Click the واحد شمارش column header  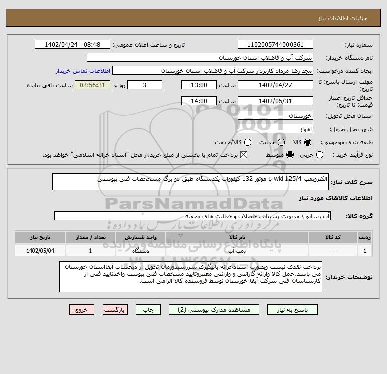point(141,237)
